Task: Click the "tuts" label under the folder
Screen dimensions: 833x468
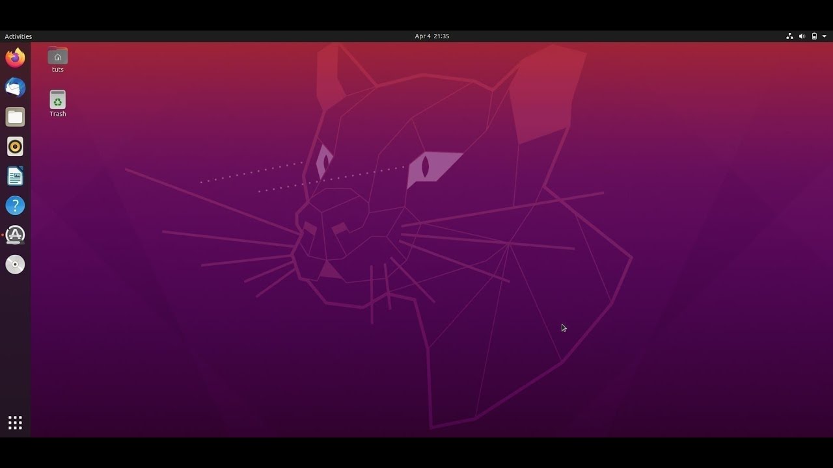Action: point(57,70)
